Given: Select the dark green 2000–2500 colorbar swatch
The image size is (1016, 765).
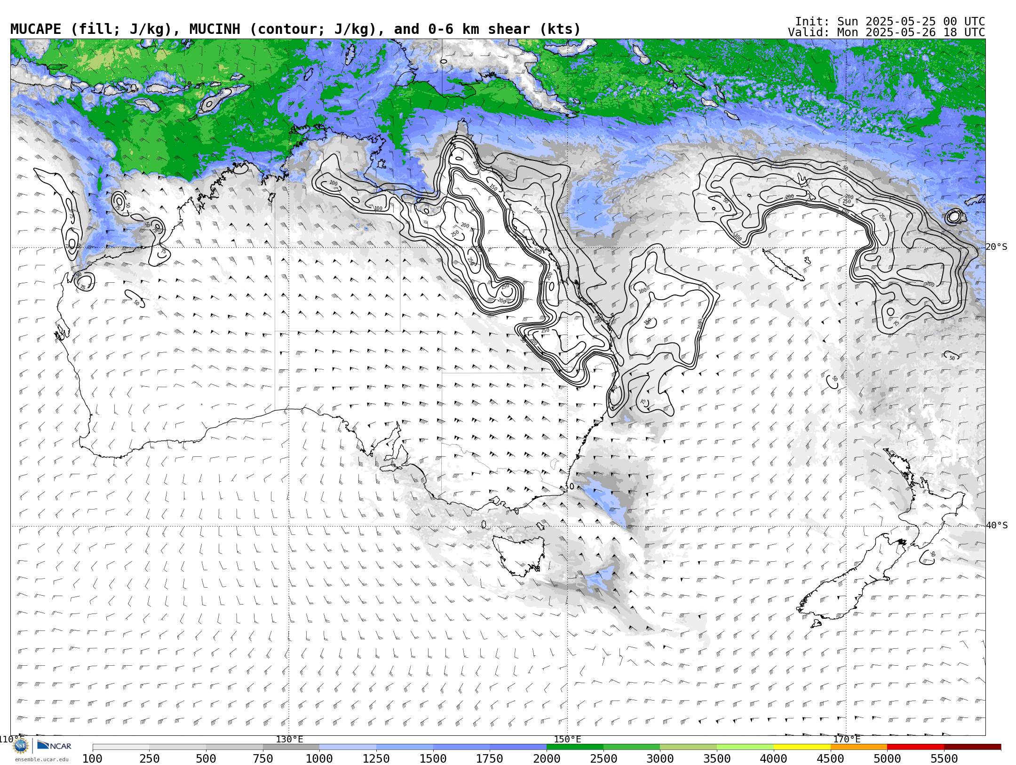Looking at the screenshot, I should coord(575,747).
